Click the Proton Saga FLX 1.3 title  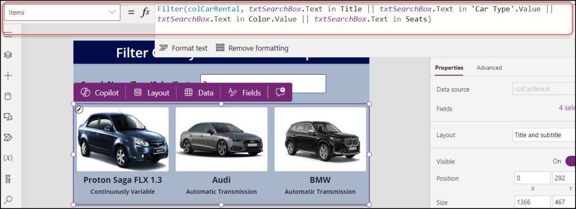pos(123,180)
